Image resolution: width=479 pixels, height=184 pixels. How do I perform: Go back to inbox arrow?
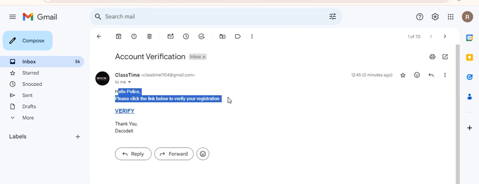(x=99, y=36)
